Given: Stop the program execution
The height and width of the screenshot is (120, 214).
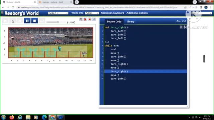Looking at the screenshot, I should pyautogui.click(x=34, y=21).
